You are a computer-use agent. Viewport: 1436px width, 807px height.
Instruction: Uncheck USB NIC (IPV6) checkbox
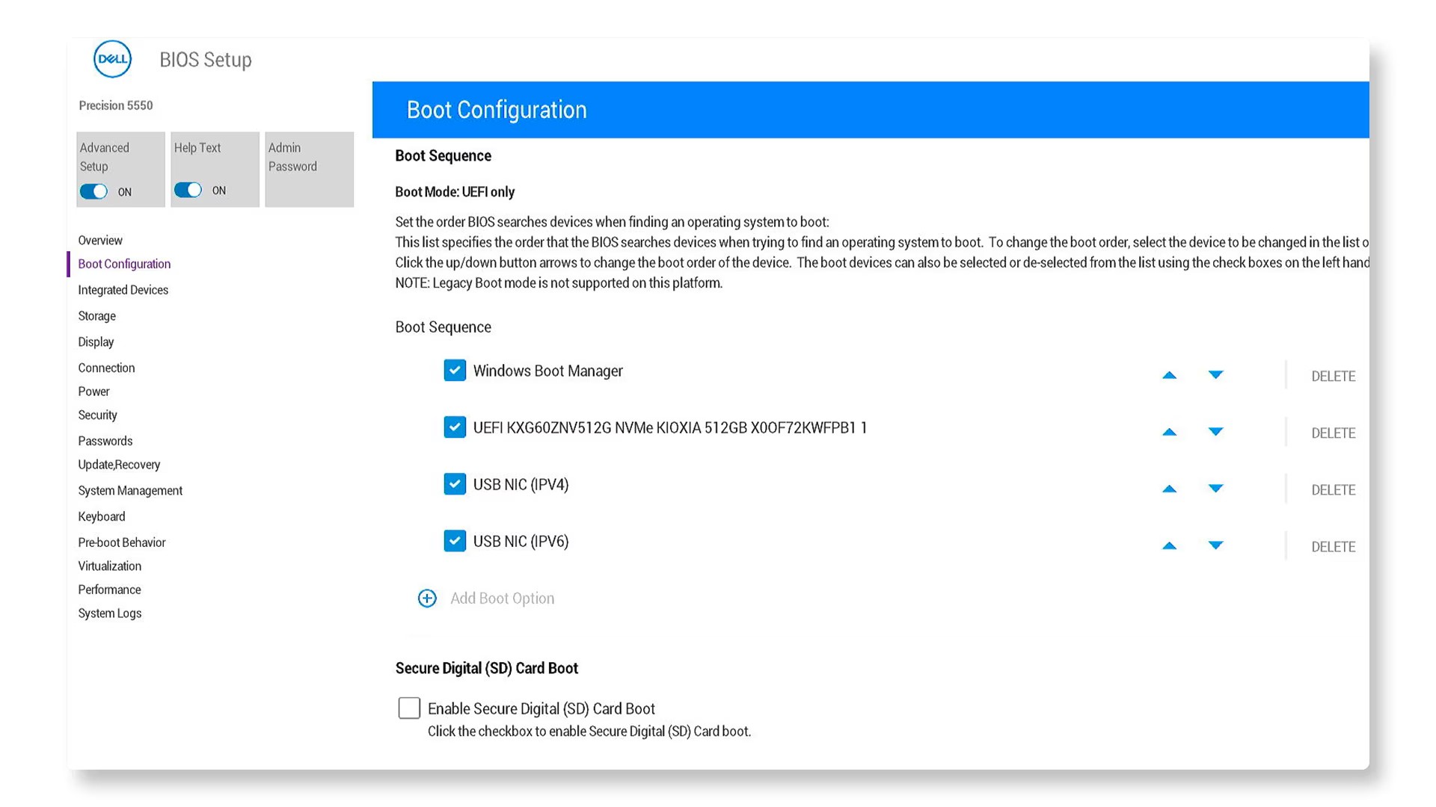coord(455,541)
